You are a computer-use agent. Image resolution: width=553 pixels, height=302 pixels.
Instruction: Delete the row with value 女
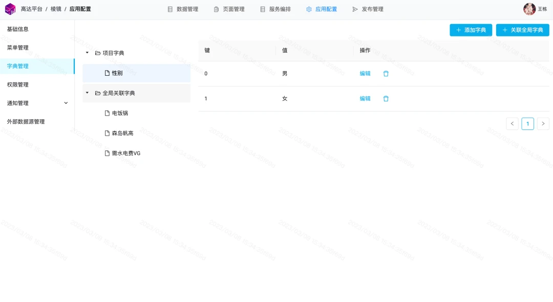pyautogui.click(x=386, y=99)
